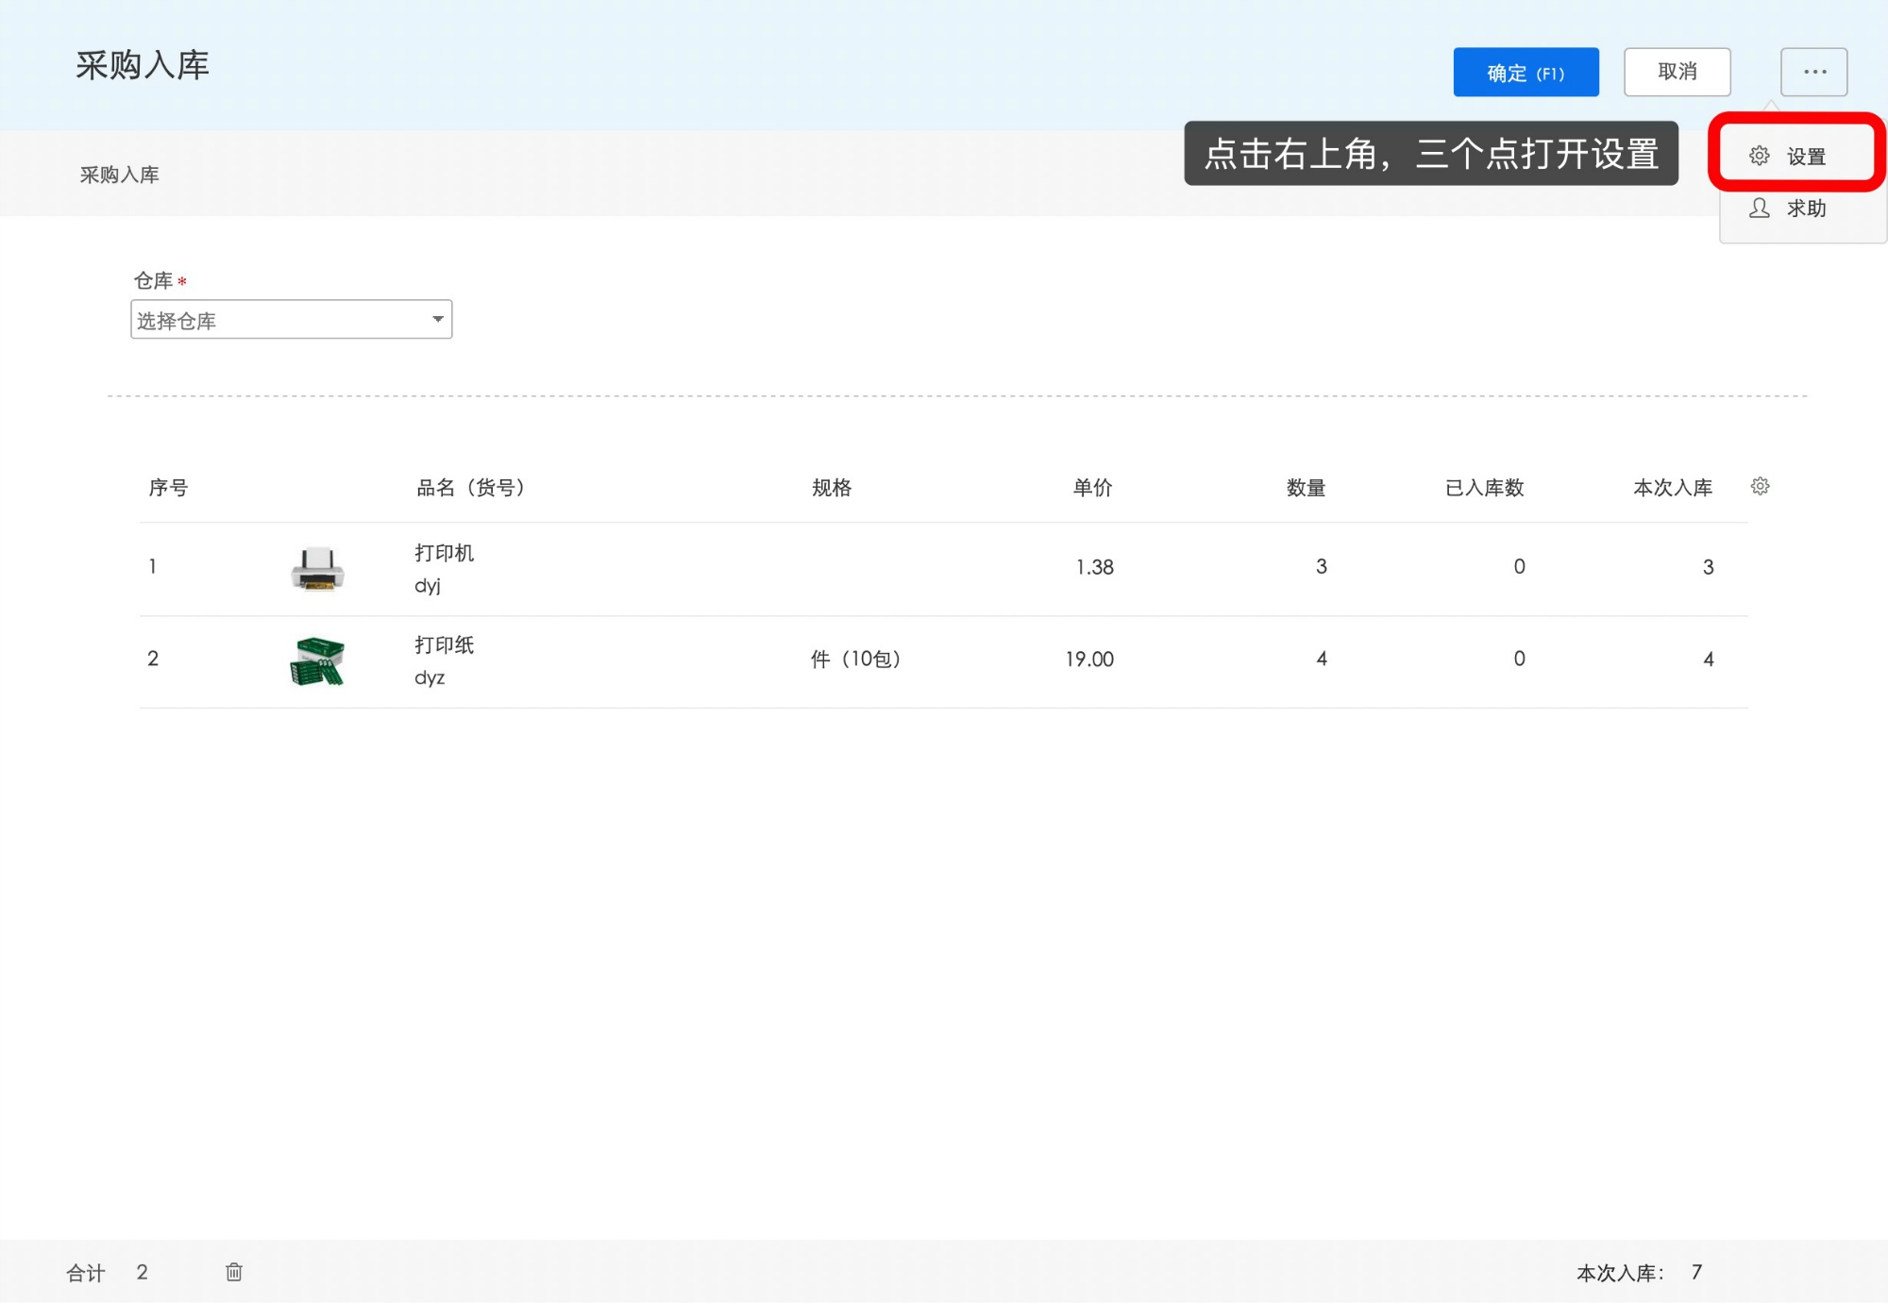Click the 本次入库 column header
Viewport: 1888px width, 1304px height.
coord(1673,488)
